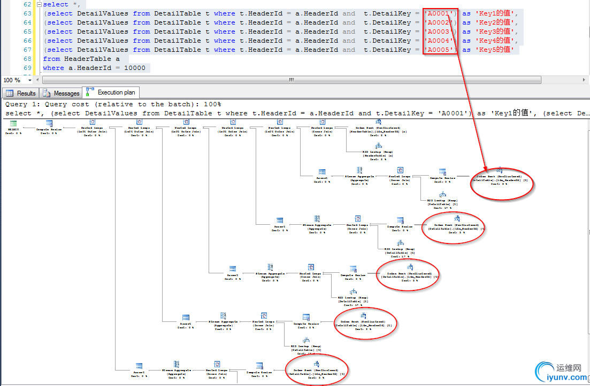The image size is (590, 386).
Task: Select the SELECT root node icon
Action: pos(13,123)
